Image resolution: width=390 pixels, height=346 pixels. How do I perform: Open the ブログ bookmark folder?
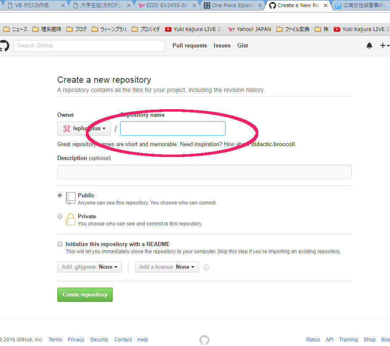[77, 29]
